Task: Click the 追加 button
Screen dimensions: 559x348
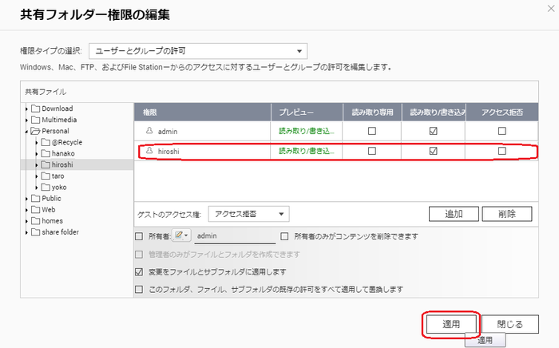Action: coord(454,214)
